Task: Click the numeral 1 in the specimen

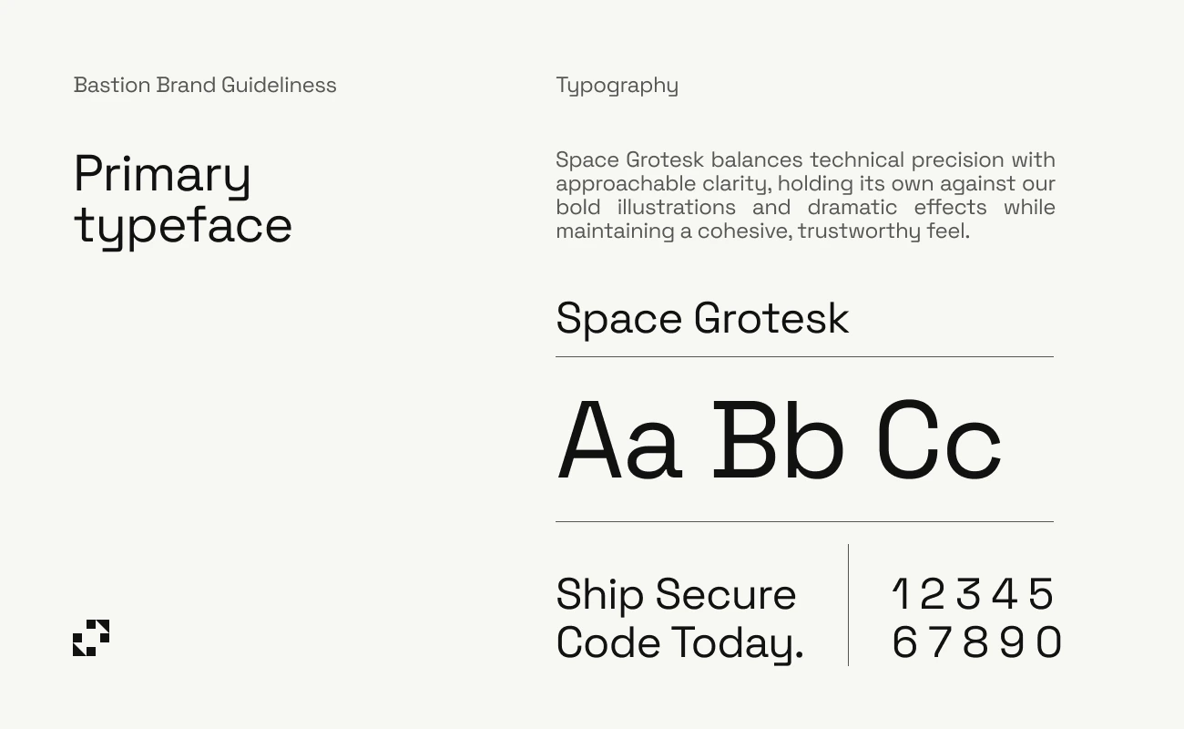Action: [x=901, y=594]
